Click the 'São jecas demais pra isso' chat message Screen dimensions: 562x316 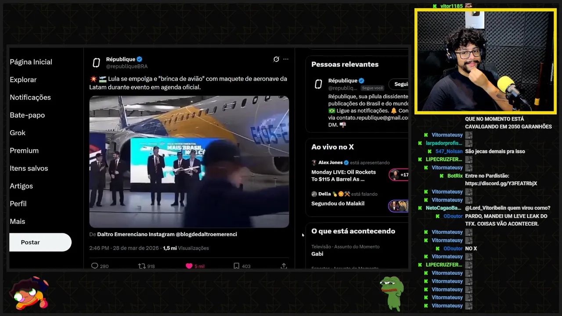click(x=495, y=151)
